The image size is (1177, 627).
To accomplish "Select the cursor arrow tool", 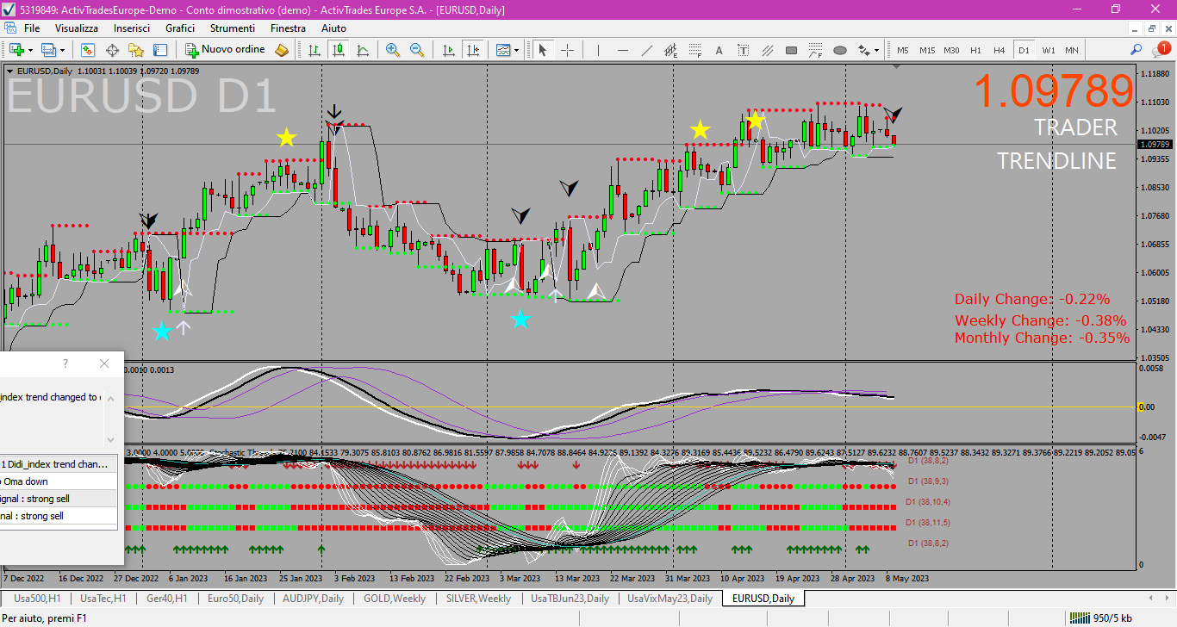I will (x=543, y=50).
